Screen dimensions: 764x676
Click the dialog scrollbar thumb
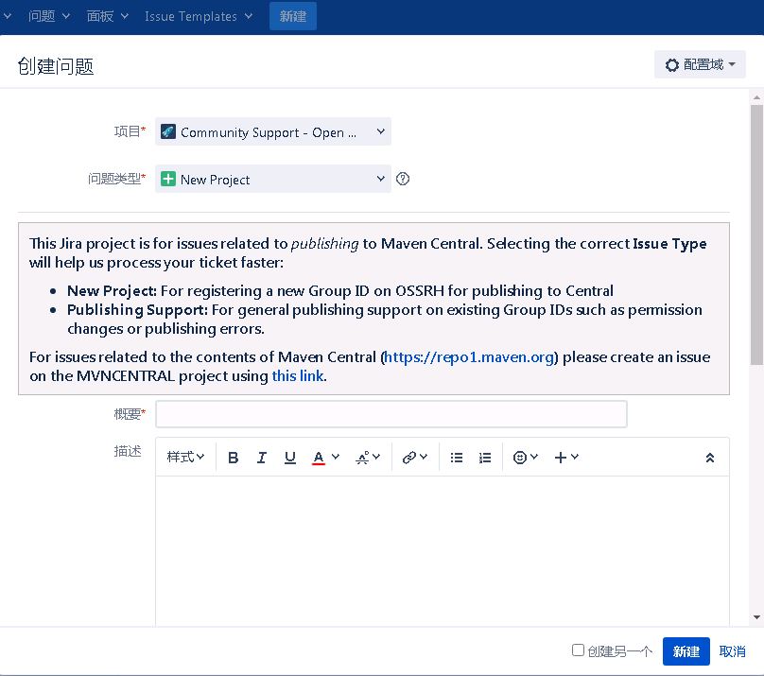pyautogui.click(x=756, y=234)
